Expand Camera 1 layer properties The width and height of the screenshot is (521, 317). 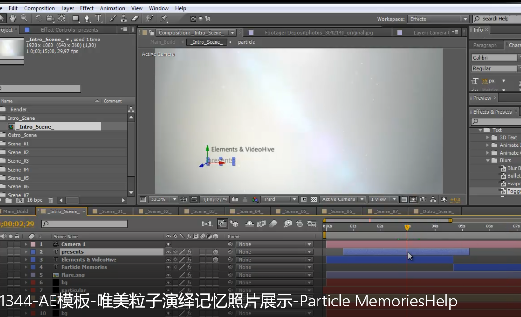coord(26,244)
